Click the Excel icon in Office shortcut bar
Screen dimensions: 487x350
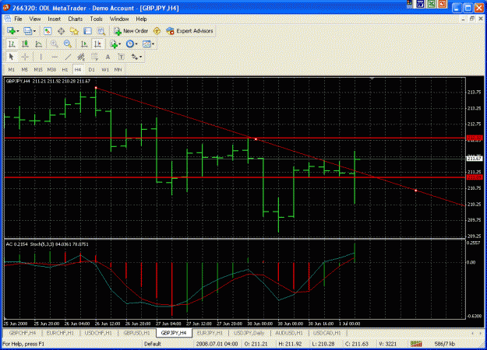point(432,4)
